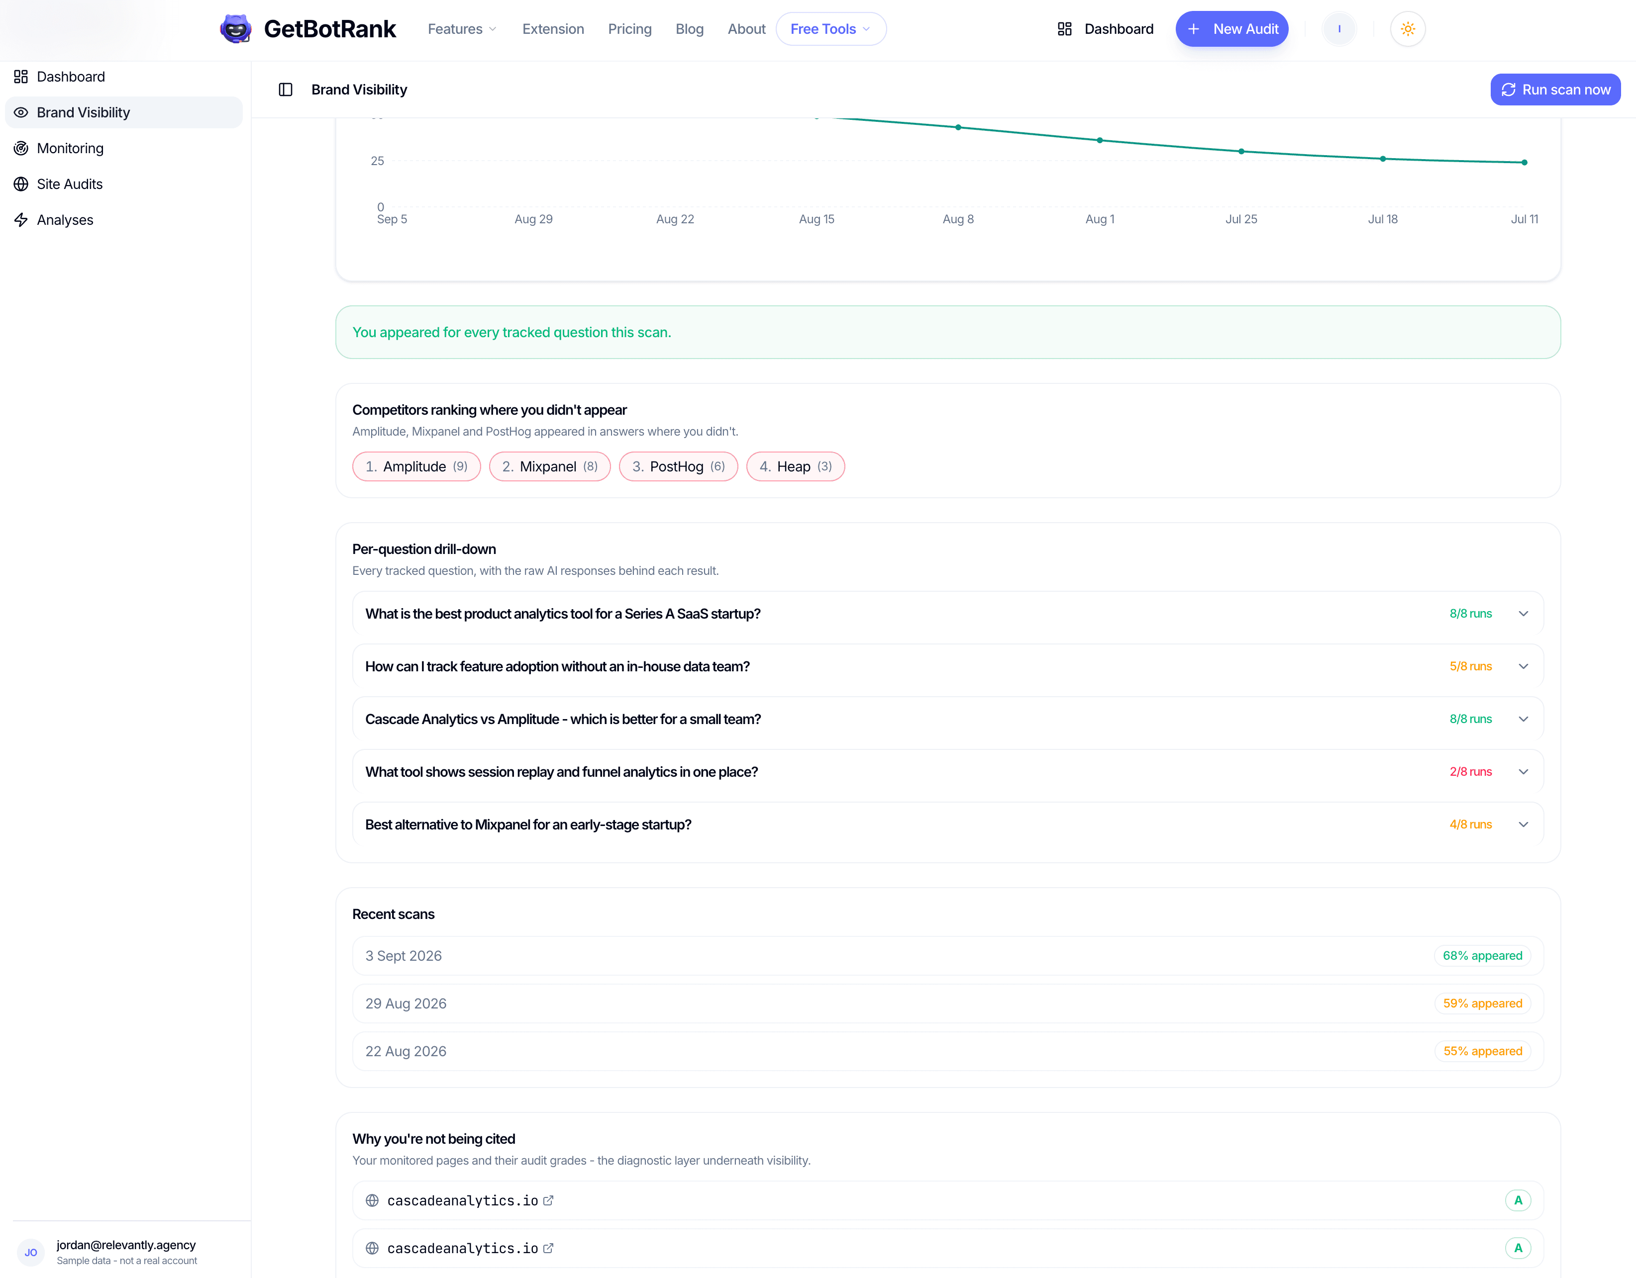This screenshot has height=1278, width=1636.
Task: Open the second cascadeanalytics.io external link icon
Action: [x=548, y=1248]
